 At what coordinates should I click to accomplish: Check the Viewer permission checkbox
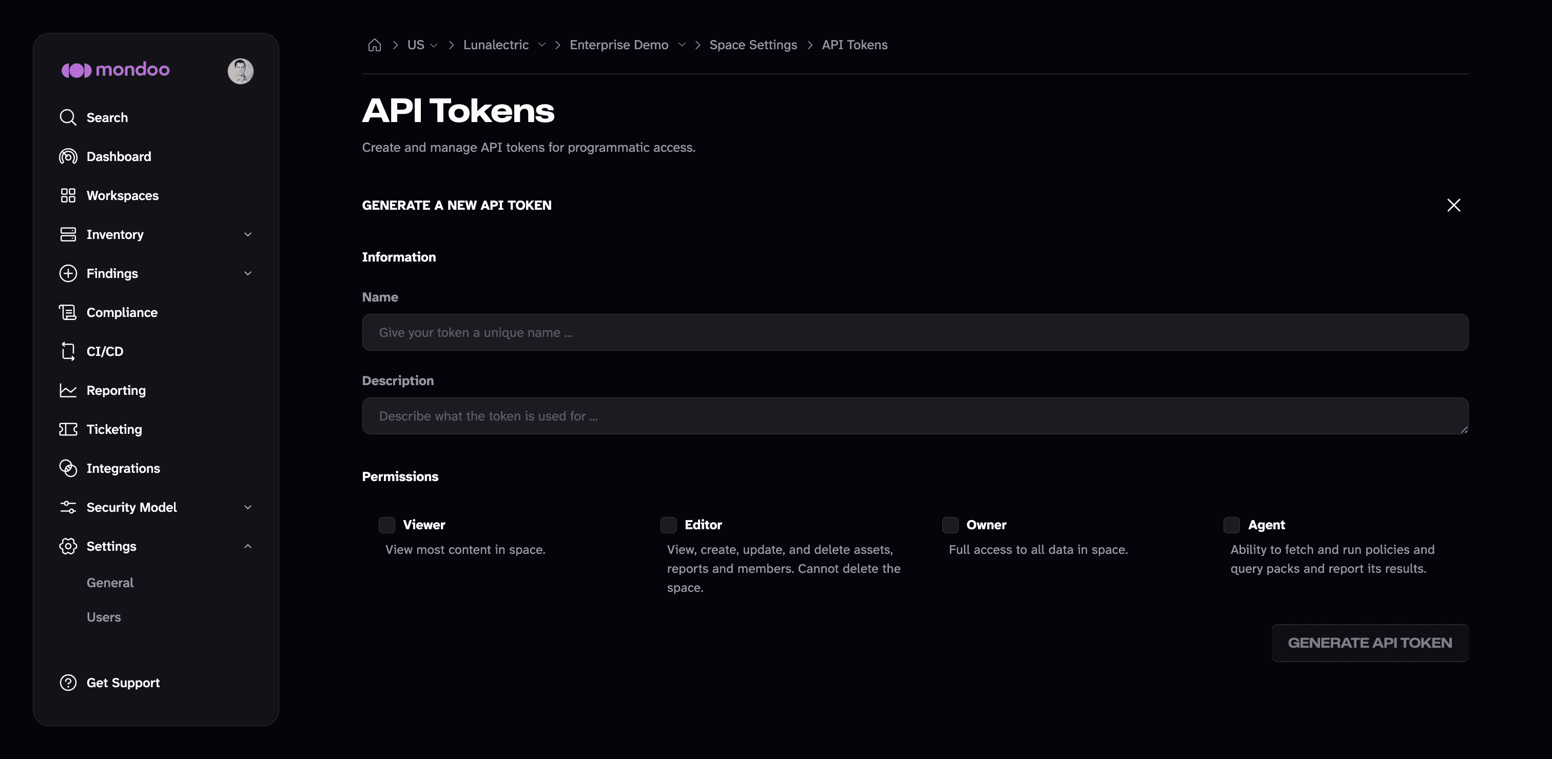[x=387, y=525]
